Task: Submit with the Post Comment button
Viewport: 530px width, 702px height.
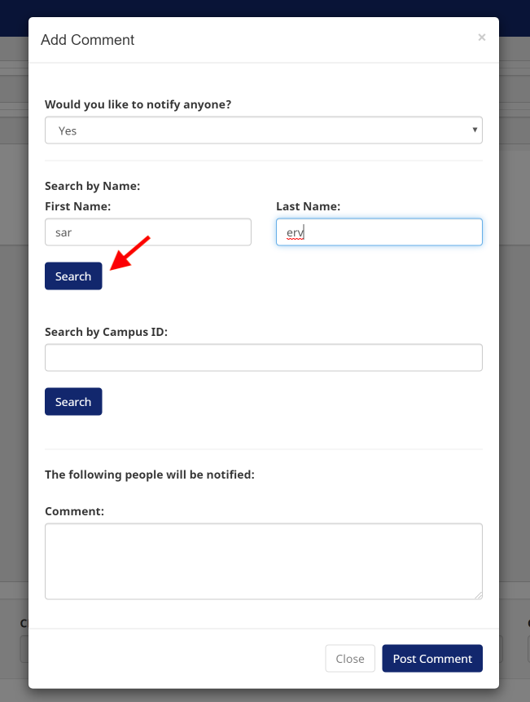Action: pos(432,658)
